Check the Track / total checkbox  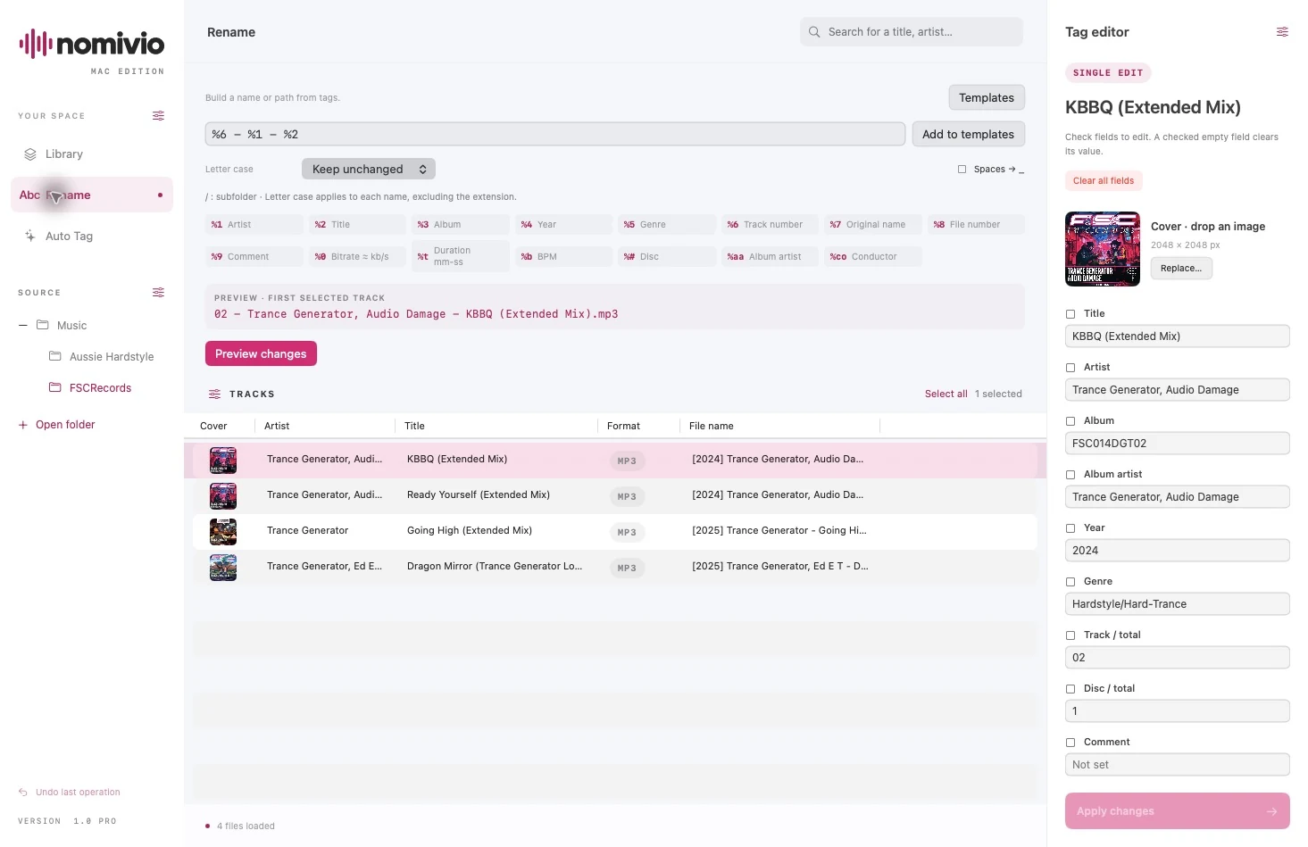pyautogui.click(x=1071, y=635)
